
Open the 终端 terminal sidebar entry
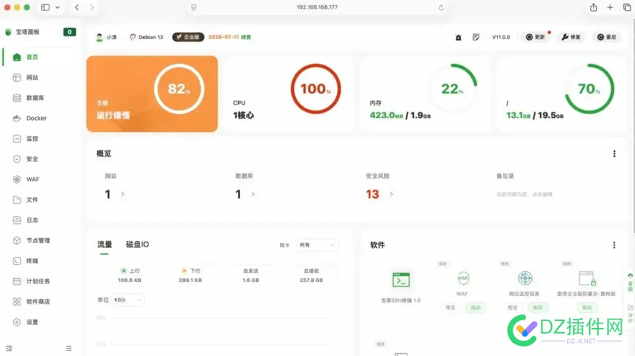pos(25,261)
